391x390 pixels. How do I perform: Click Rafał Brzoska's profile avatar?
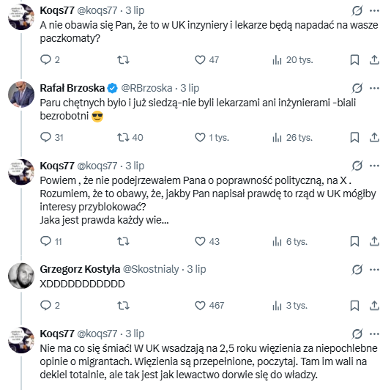(21, 95)
